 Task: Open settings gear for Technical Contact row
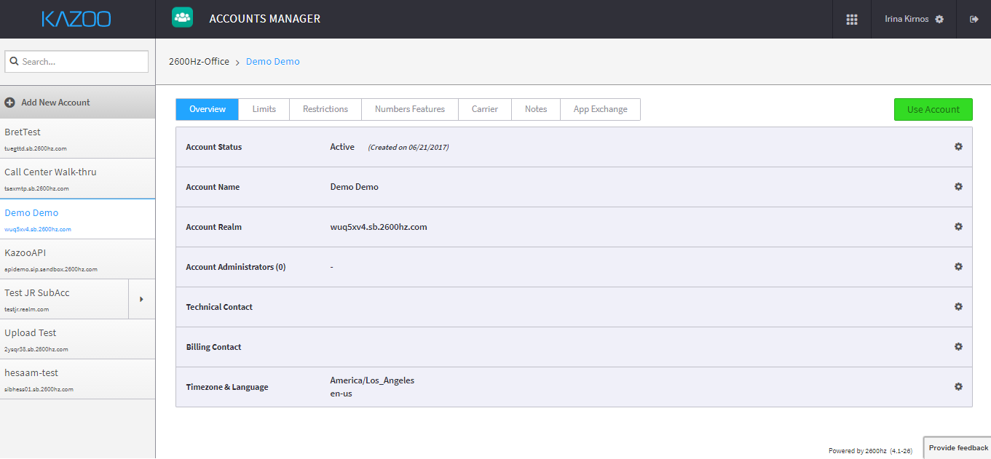click(x=958, y=307)
